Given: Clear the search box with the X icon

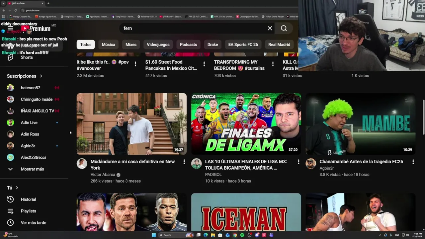Looking at the screenshot, I should pyautogui.click(x=270, y=28).
